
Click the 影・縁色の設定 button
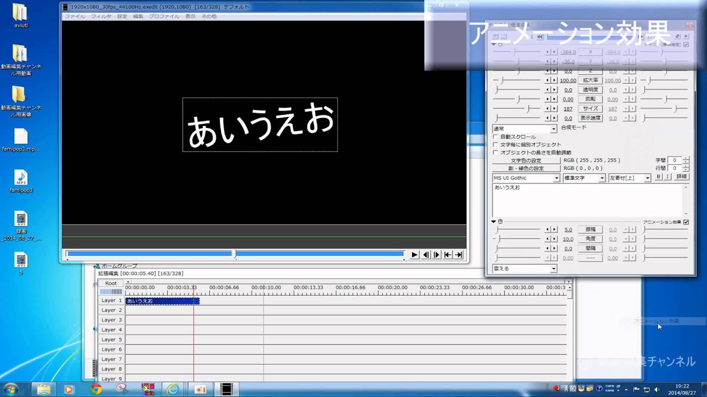[526, 168]
